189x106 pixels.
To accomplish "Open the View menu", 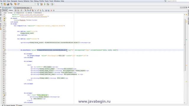I will (8, 1).
